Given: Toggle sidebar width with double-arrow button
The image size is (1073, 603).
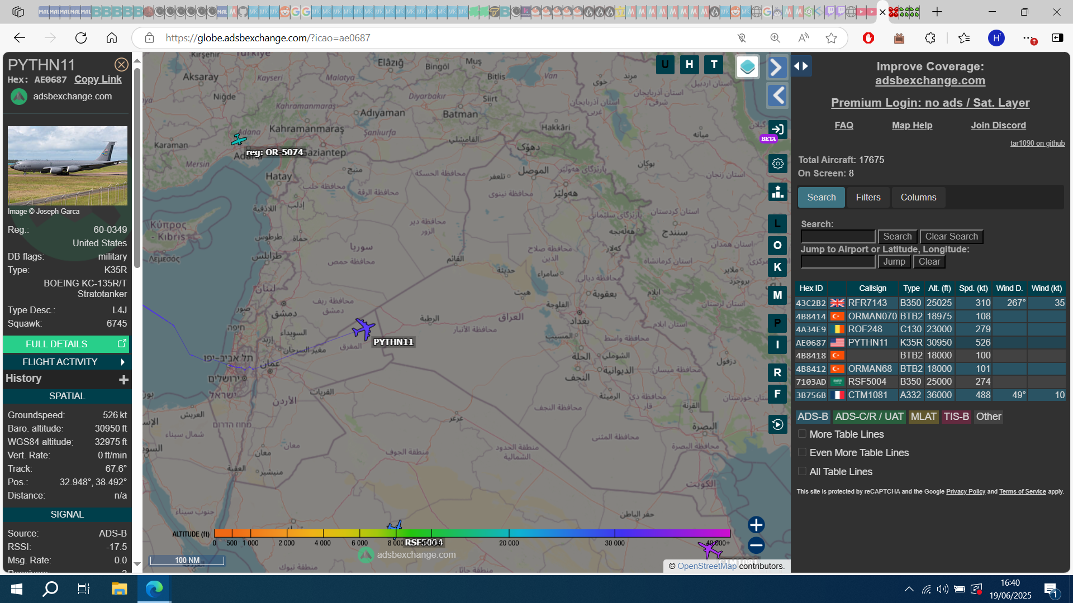Looking at the screenshot, I should point(801,66).
